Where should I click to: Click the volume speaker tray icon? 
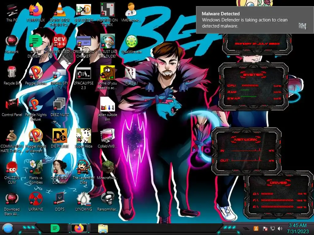click(280, 228)
